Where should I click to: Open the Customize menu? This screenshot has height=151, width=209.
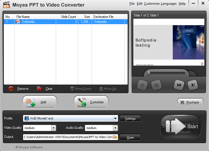(x=152, y=4)
